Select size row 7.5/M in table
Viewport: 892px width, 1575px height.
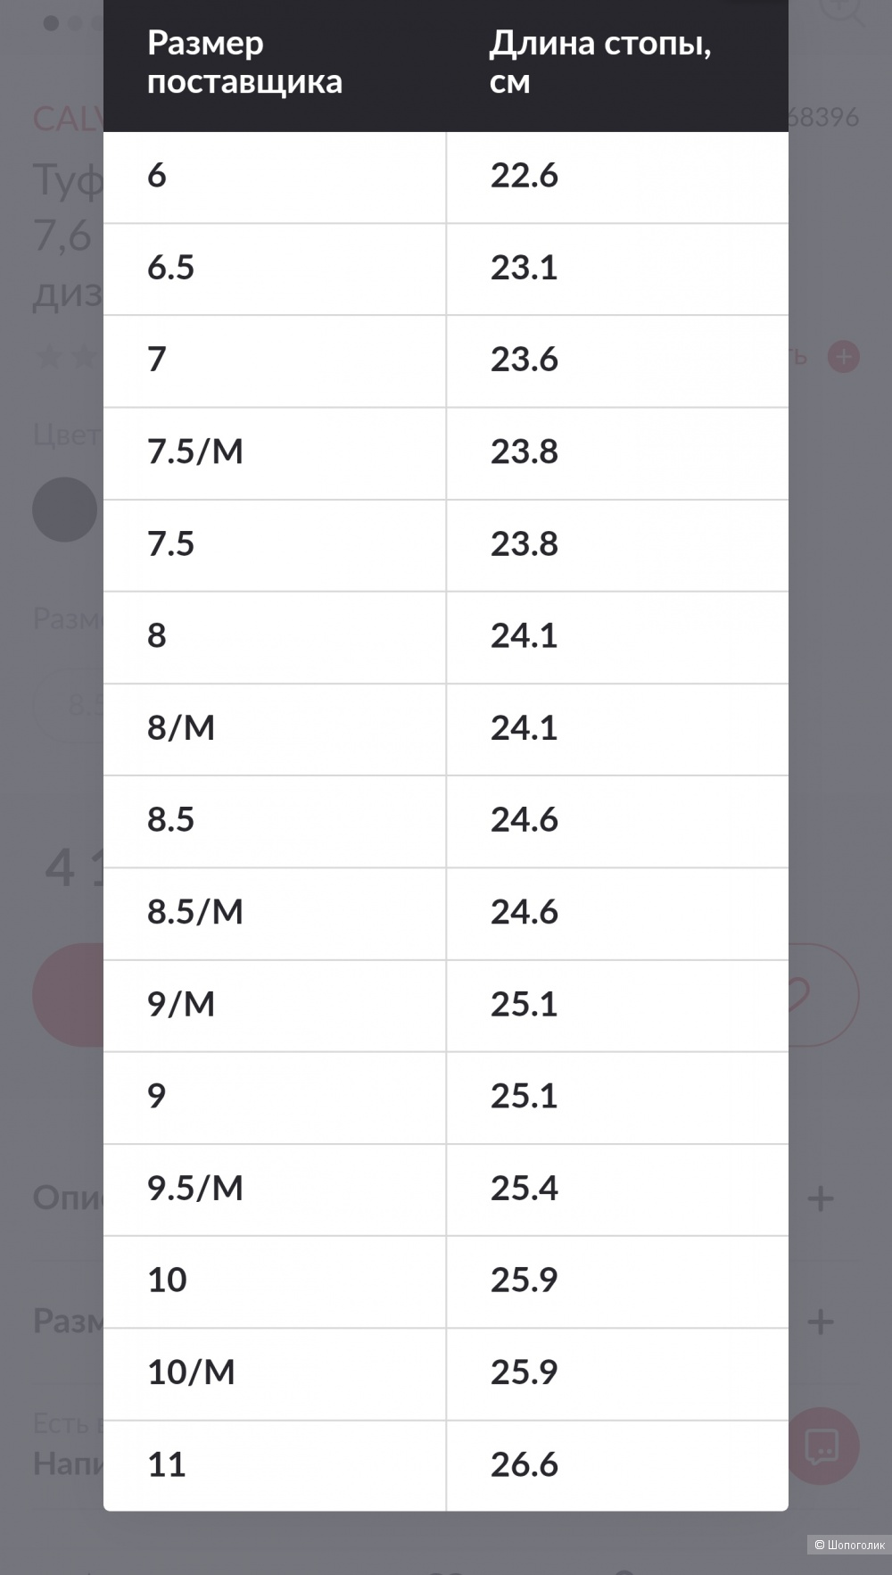[446, 452]
